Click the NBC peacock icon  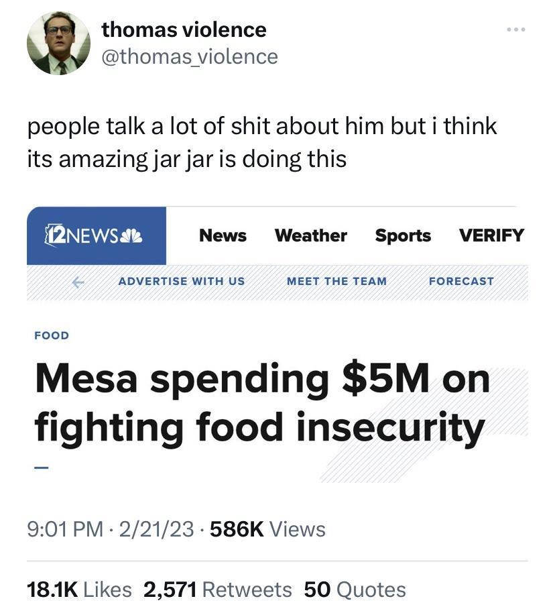131,235
